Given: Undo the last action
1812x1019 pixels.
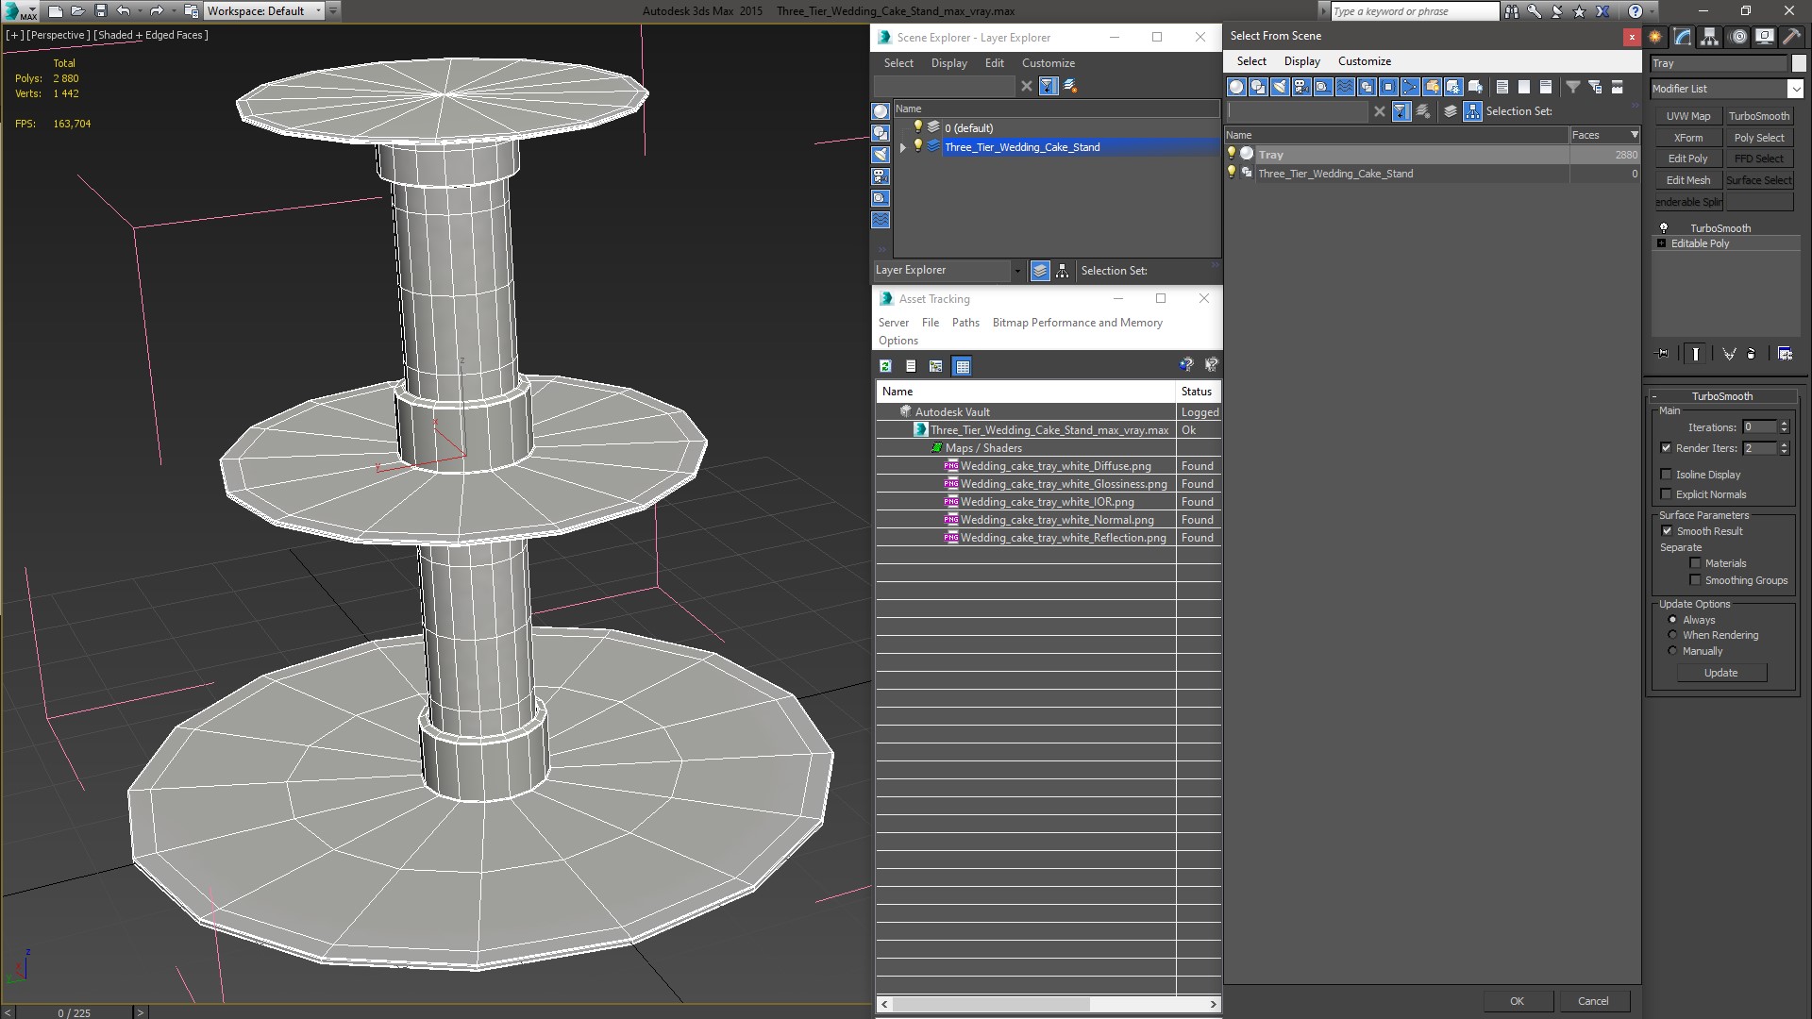Looking at the screenshot, I should pyautogui.click(x=123, y=11).
